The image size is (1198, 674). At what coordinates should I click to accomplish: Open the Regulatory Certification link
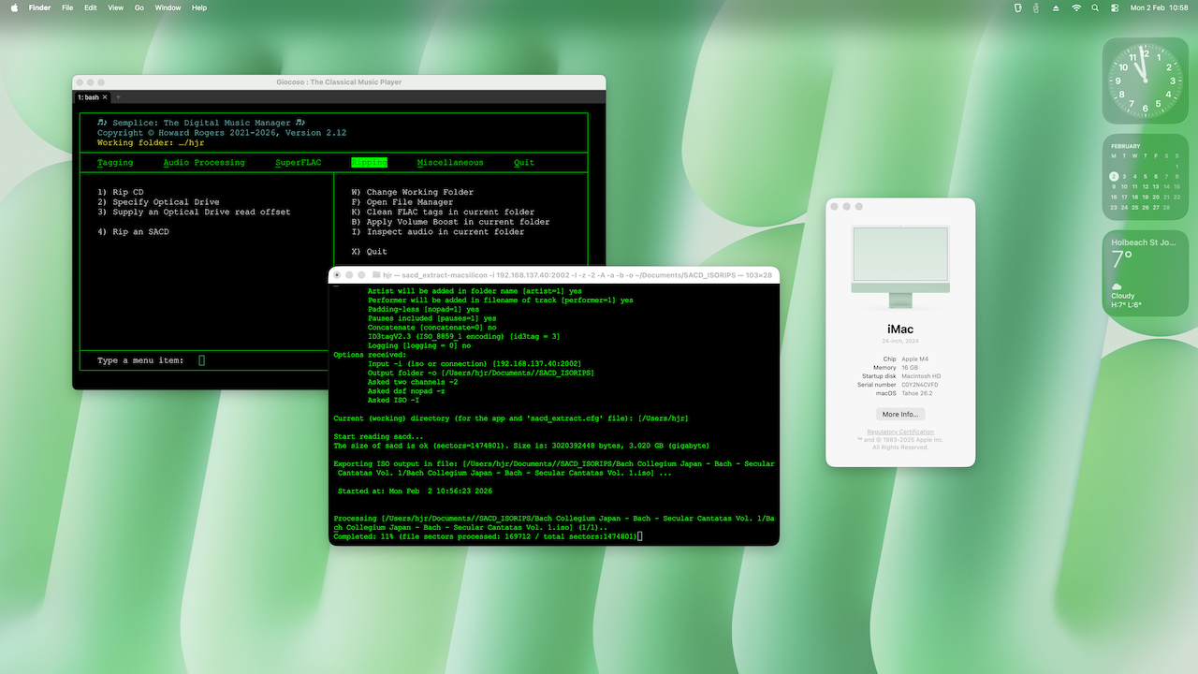click(899, 431)
